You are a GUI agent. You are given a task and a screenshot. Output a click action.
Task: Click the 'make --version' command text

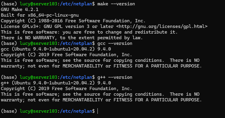[x=116, y=4]
